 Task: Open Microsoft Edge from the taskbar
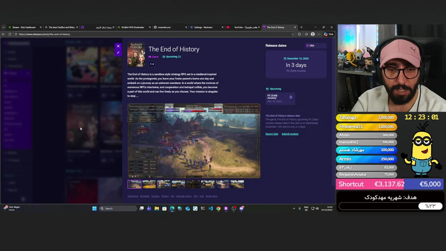(172, 208)
